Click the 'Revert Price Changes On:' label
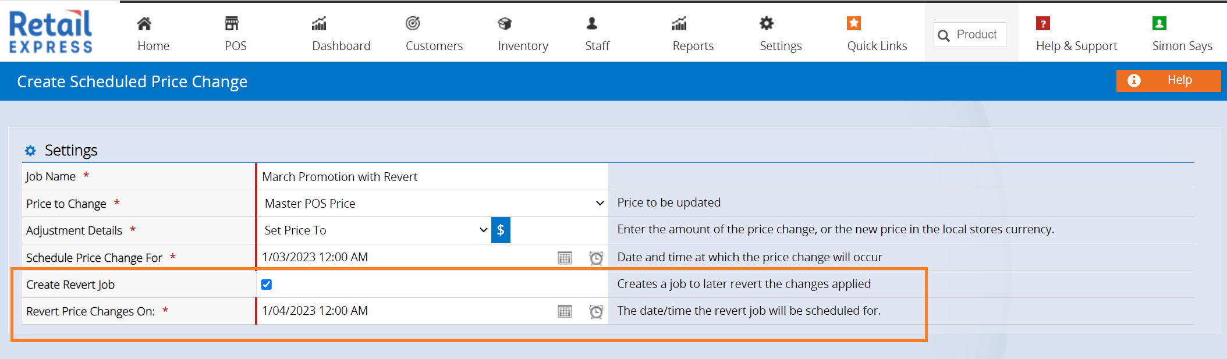Image resolution: width=1227 pixels, height=359 pixels. 90,311
